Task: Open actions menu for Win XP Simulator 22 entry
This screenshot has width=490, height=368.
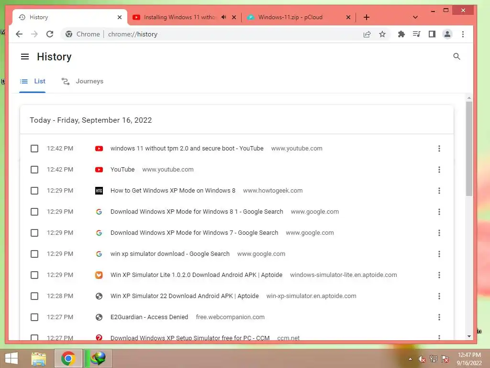Action: (x=439, y=296)
